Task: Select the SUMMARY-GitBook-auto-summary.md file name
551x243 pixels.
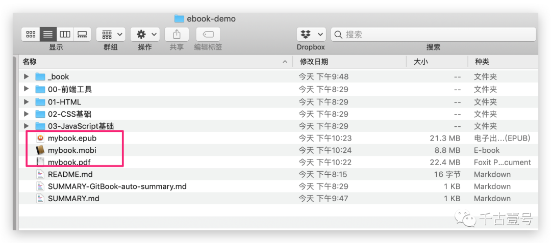Action: (x=117, y=186)
